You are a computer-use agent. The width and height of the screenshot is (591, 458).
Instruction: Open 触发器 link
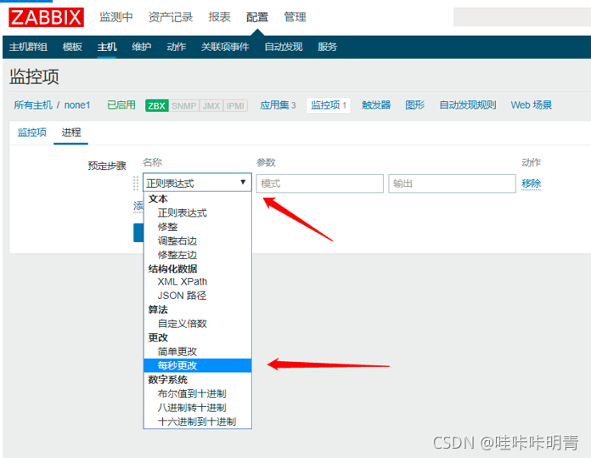(x=376, y=105)
